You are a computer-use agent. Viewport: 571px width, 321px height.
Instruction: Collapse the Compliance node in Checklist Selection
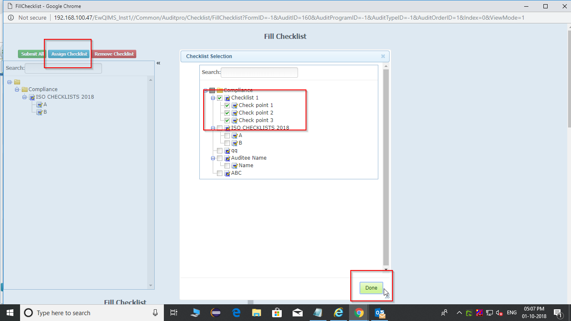point(205,90)
